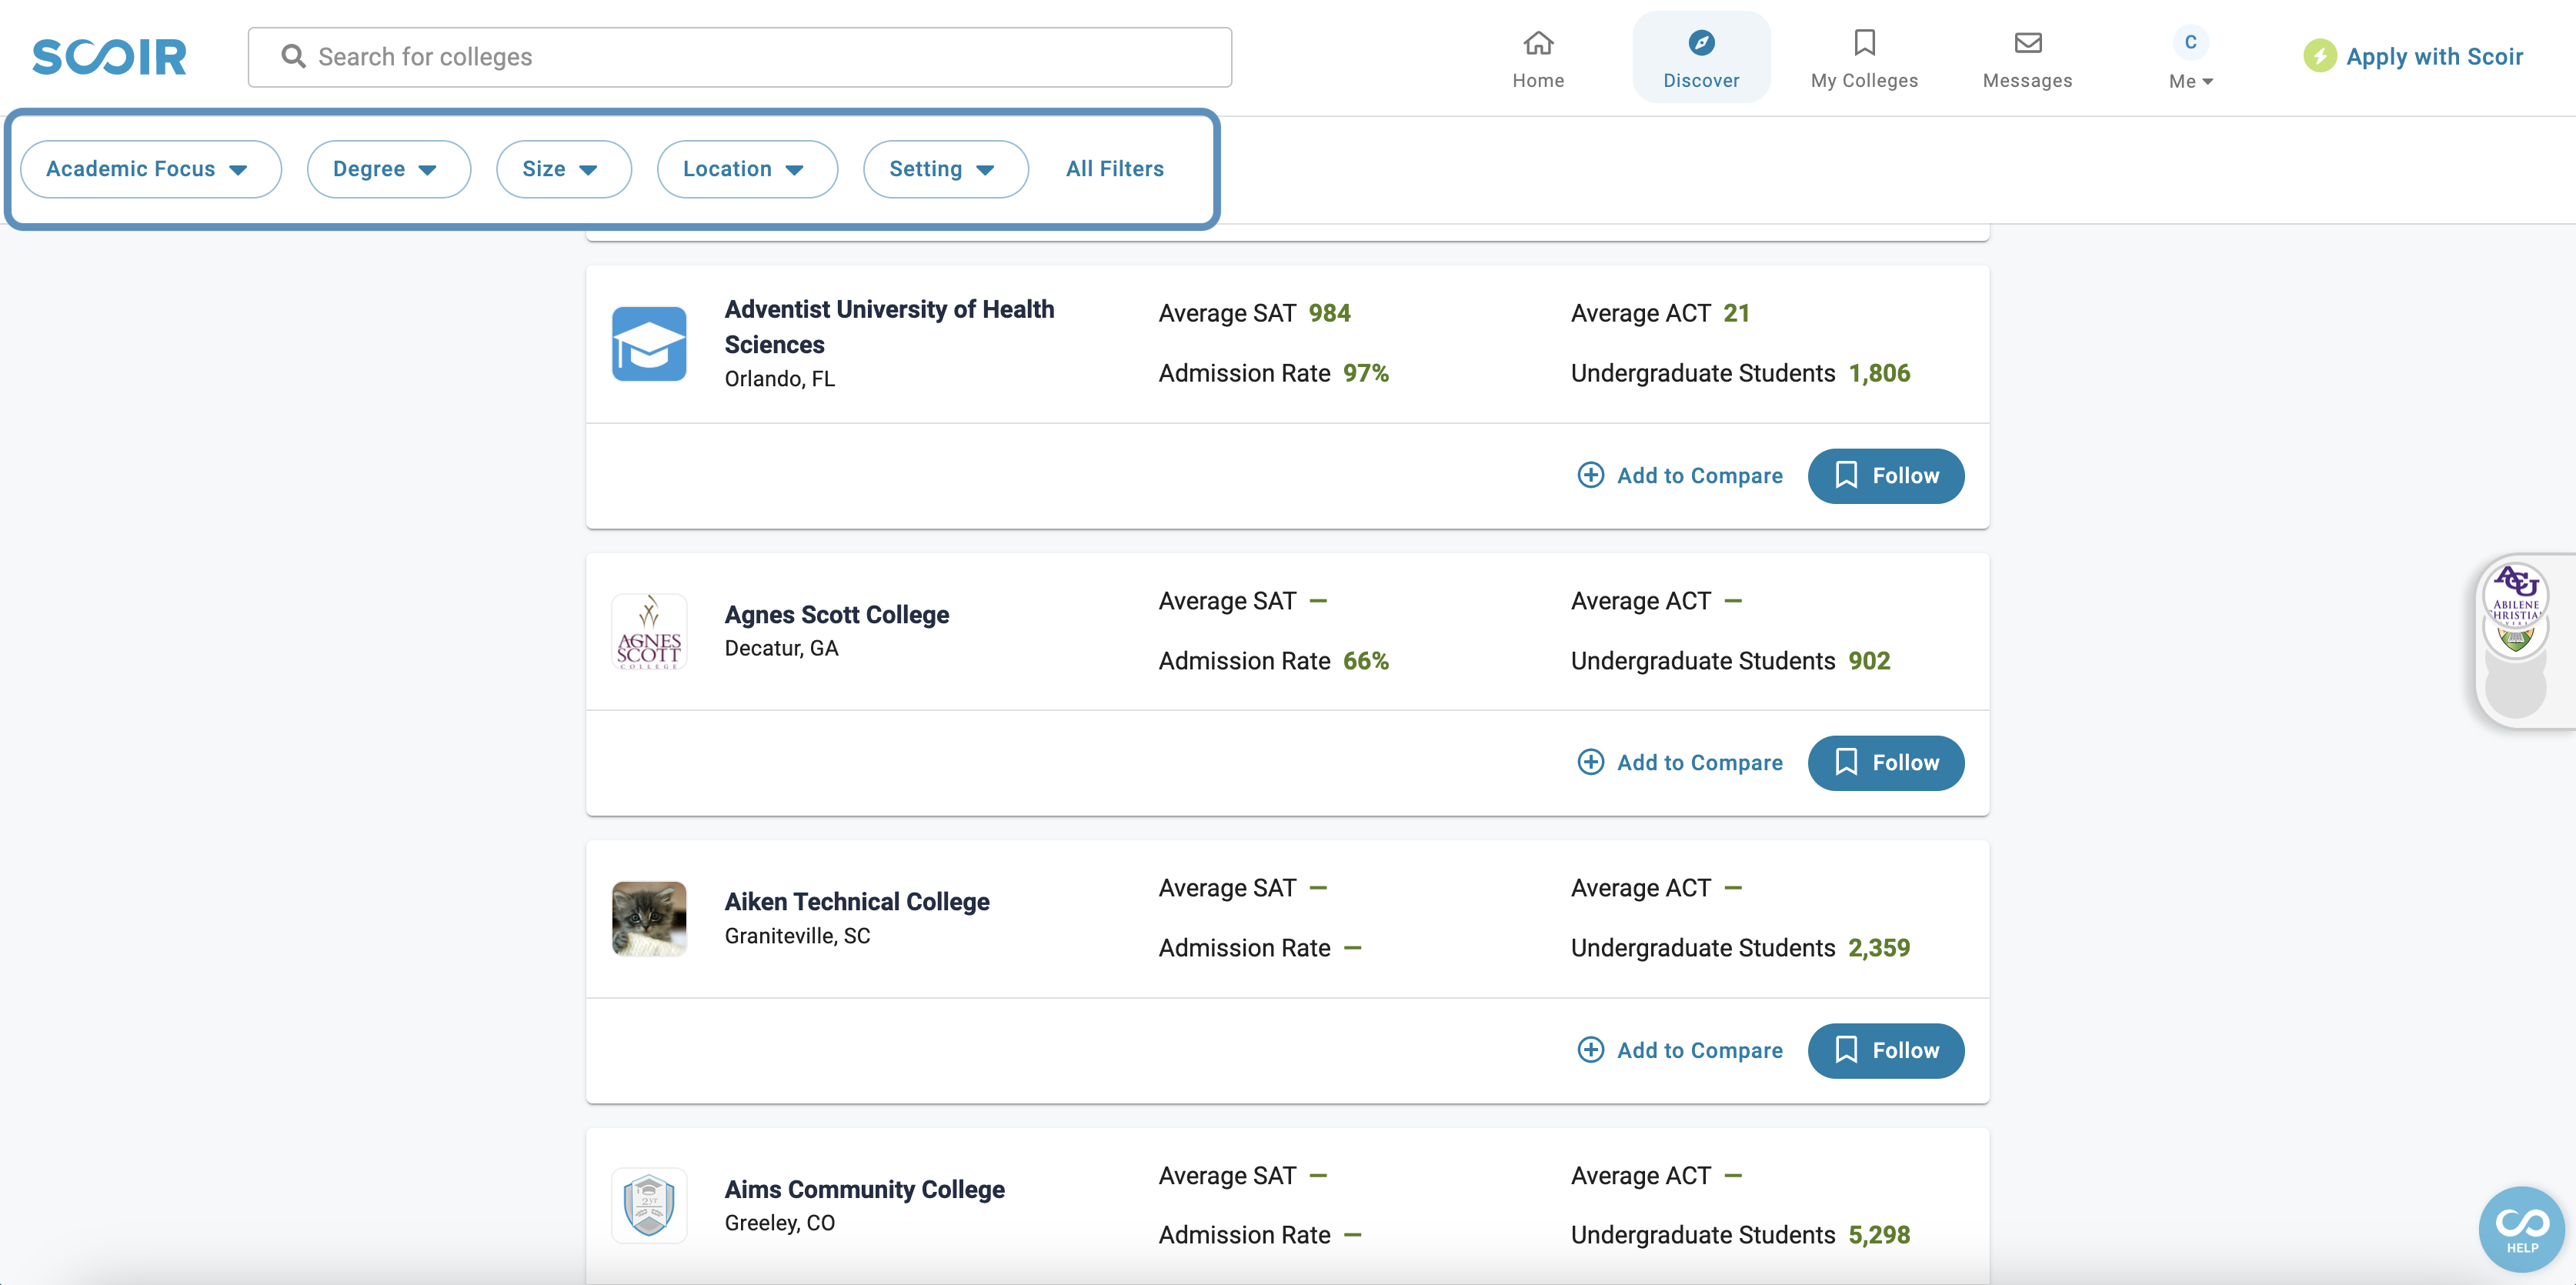Add Adventist University to compare

1679,476
